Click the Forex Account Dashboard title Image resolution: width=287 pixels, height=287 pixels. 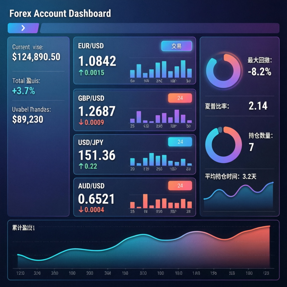[60, 13]
